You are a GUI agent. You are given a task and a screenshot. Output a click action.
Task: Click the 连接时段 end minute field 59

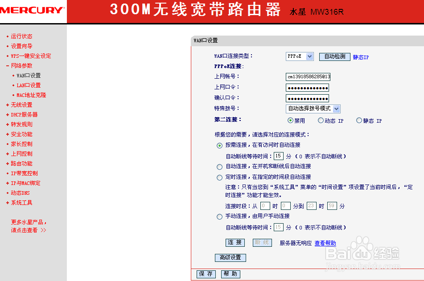point(332,206)
